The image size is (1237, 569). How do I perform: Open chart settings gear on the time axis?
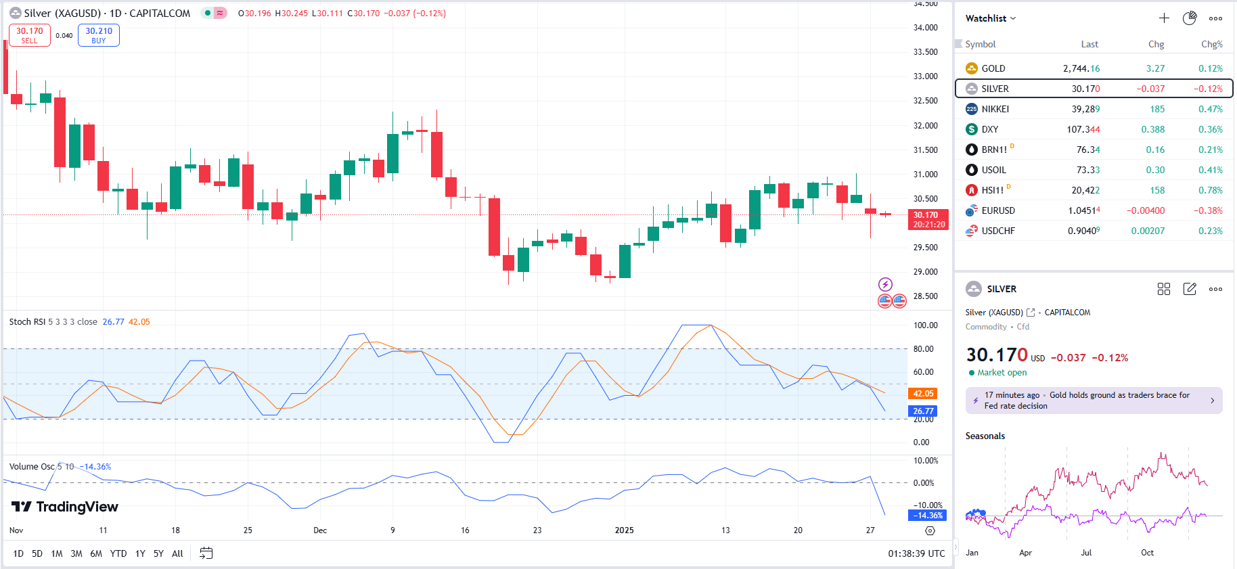tap(930, 531)
